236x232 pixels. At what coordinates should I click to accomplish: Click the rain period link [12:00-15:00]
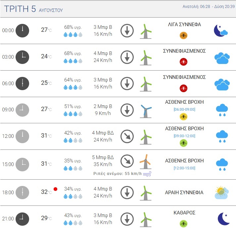tap(184, 168)
